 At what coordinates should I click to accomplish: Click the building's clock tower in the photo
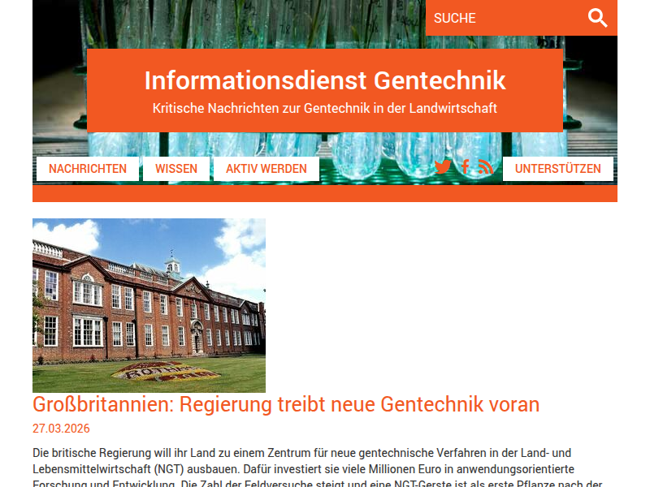pyautogui.click(x=172, y=264)
